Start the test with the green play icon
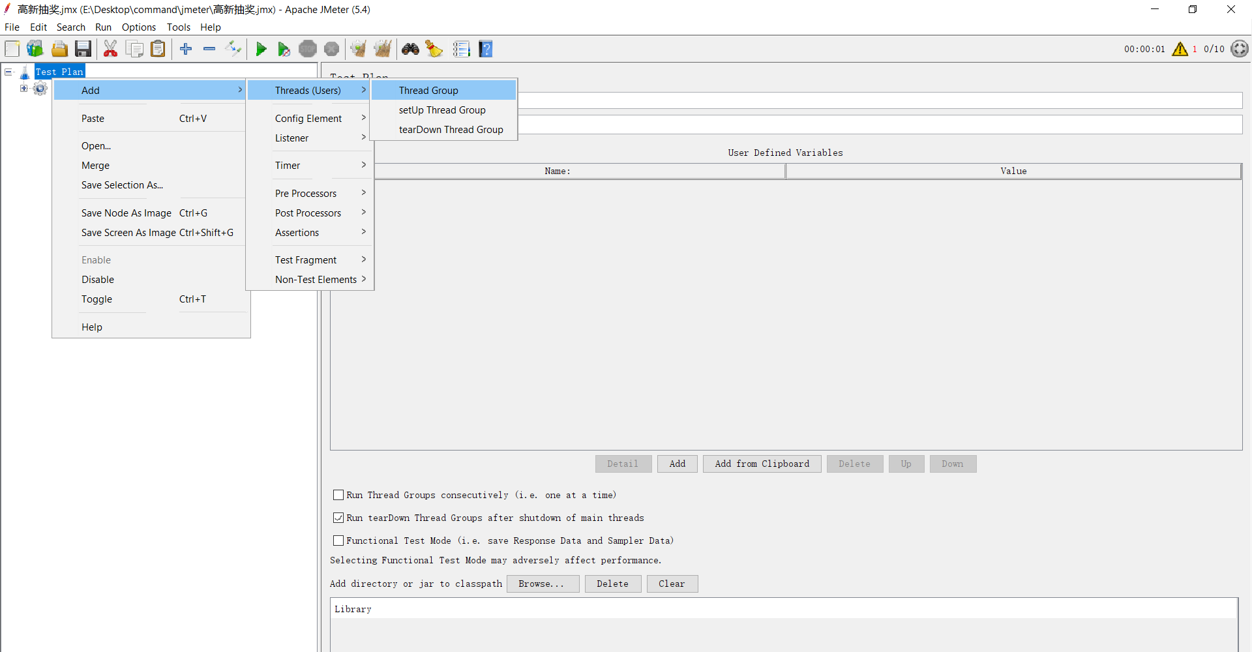 pos(261,49)
